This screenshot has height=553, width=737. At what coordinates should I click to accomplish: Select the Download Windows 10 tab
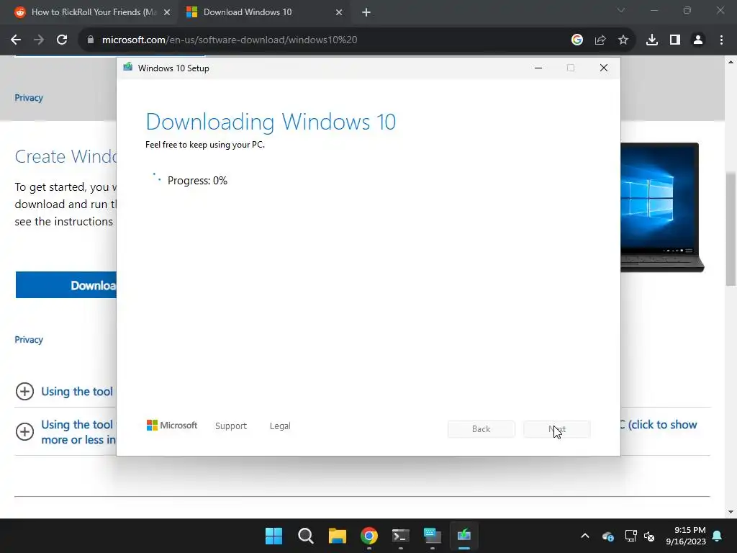[x=264, y=13]
